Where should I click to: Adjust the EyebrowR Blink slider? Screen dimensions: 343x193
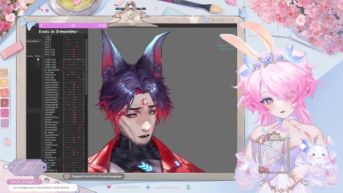[74, 100]
